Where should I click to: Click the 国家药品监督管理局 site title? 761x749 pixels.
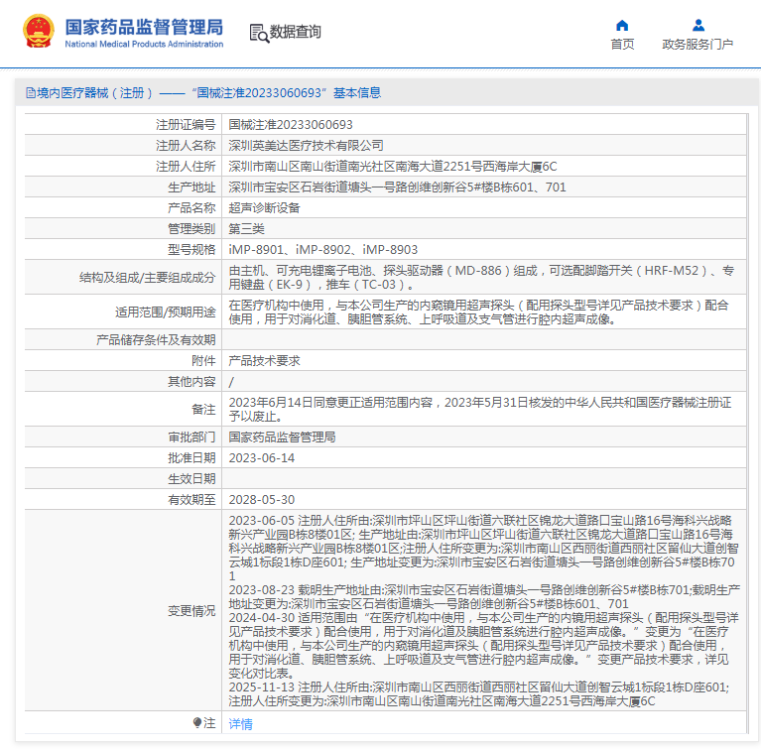144,26
